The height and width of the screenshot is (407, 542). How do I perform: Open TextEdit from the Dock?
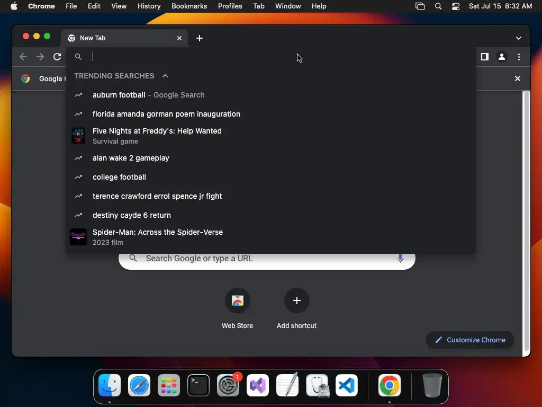pyautogui.click(x=287, y=385)
